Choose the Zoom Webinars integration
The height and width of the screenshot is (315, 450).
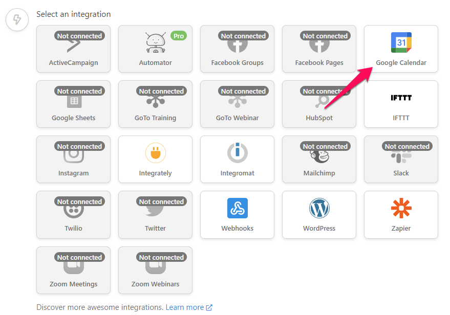point(155,271)
